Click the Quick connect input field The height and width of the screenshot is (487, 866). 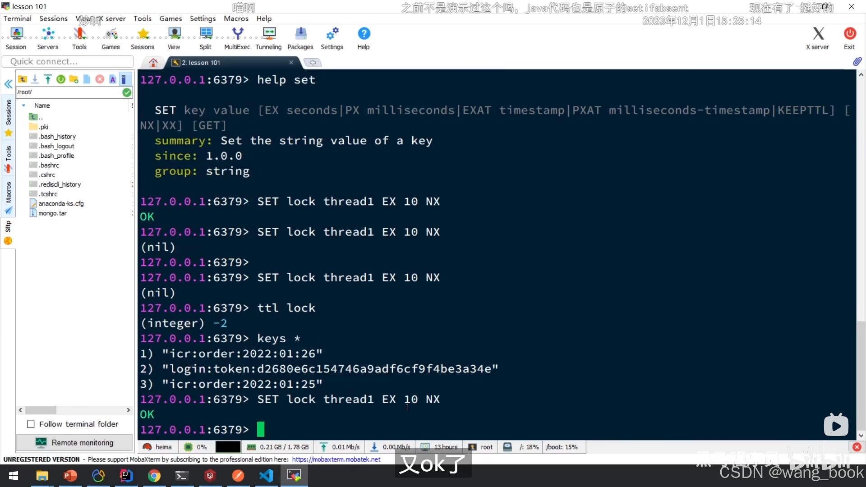coord(68,62)
